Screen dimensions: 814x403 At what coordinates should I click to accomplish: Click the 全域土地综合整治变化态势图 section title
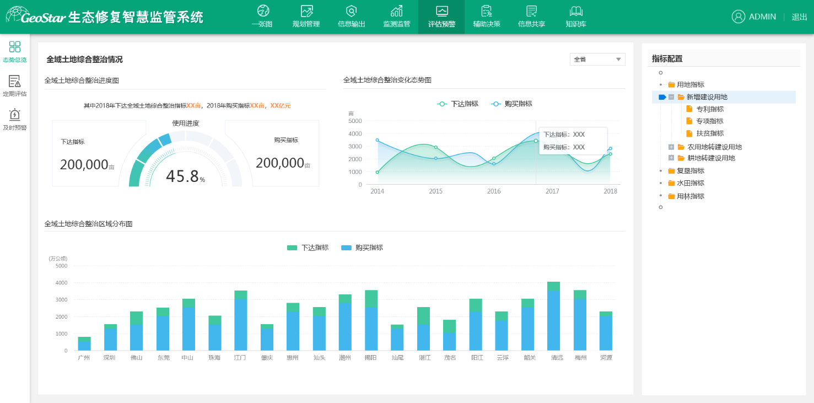(x=387, y=80)
